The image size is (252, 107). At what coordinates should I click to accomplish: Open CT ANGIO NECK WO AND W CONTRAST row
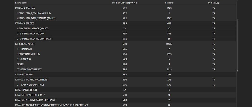(x=125, y=100)
